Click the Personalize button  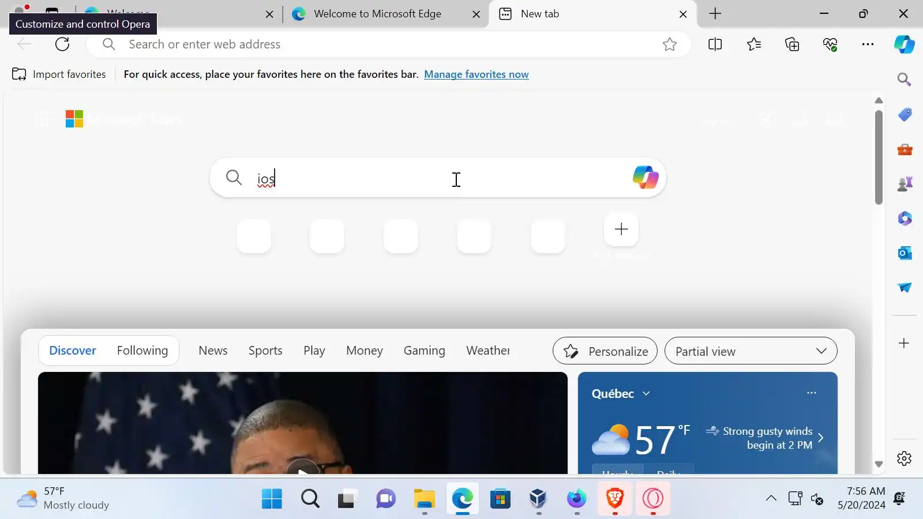[605, 351]
